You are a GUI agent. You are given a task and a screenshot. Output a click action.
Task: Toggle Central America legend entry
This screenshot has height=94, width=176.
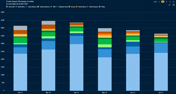point(44,7)
